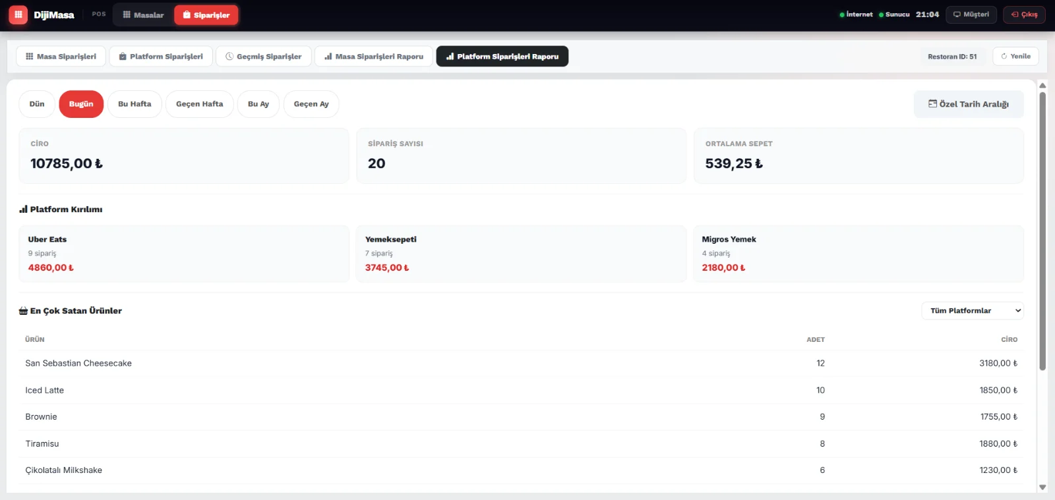
Task: Switch to Platform Siparişleri tab
Action: (161, 57)
